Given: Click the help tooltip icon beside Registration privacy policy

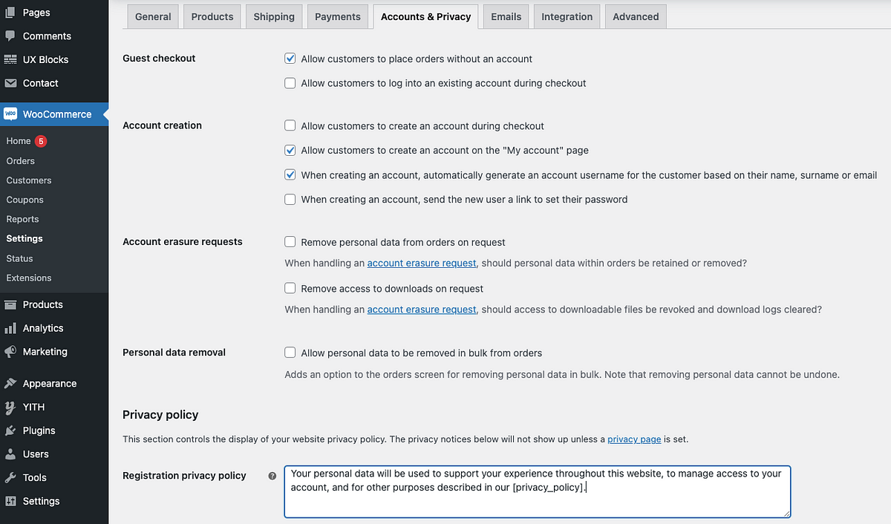Looking at the screenshot, I should click(x=272, y=476).
